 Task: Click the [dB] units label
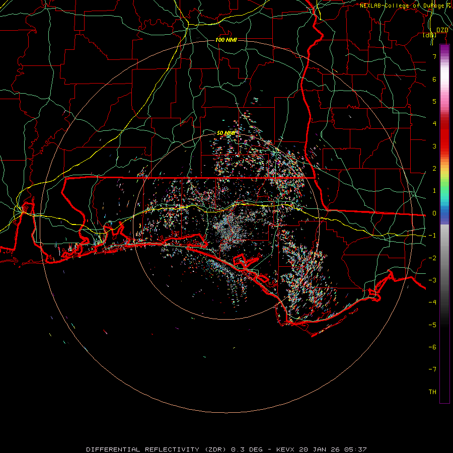[x=430, y=35]
